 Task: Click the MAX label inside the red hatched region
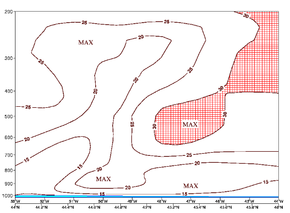(x=190, y=125)
